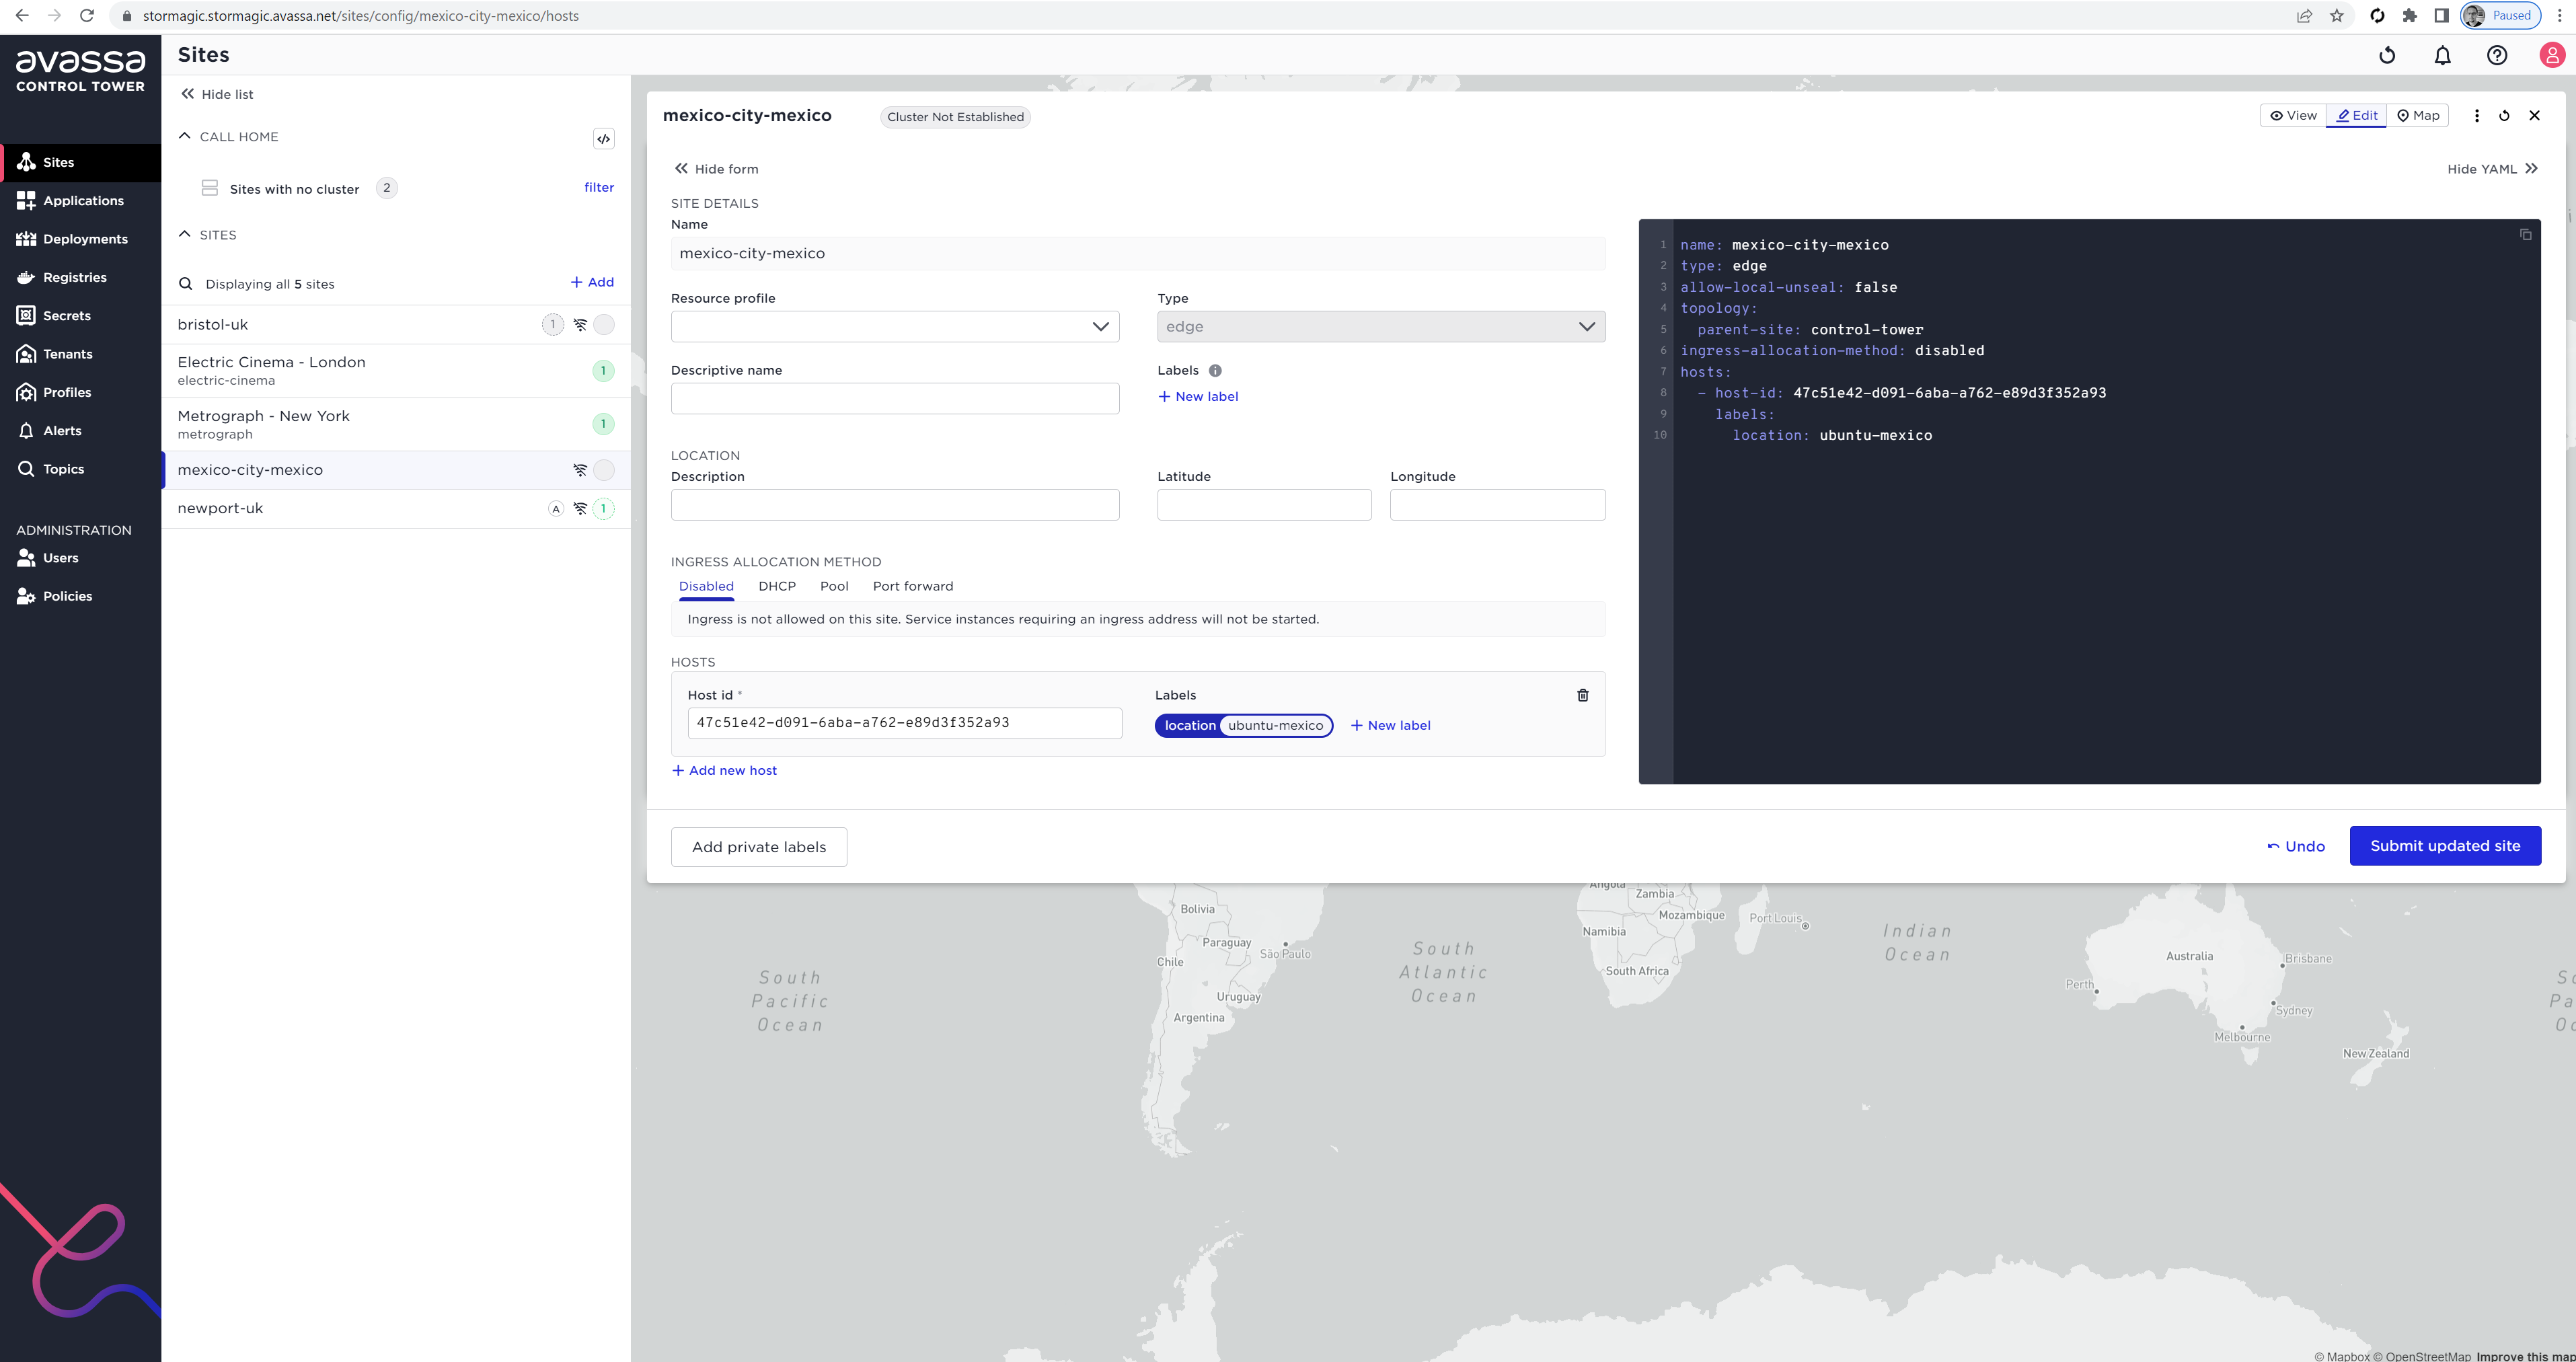Select Electric Cinema - London site
Image resolution: width=2576 pixels, height=1362 pixels.
396,371
